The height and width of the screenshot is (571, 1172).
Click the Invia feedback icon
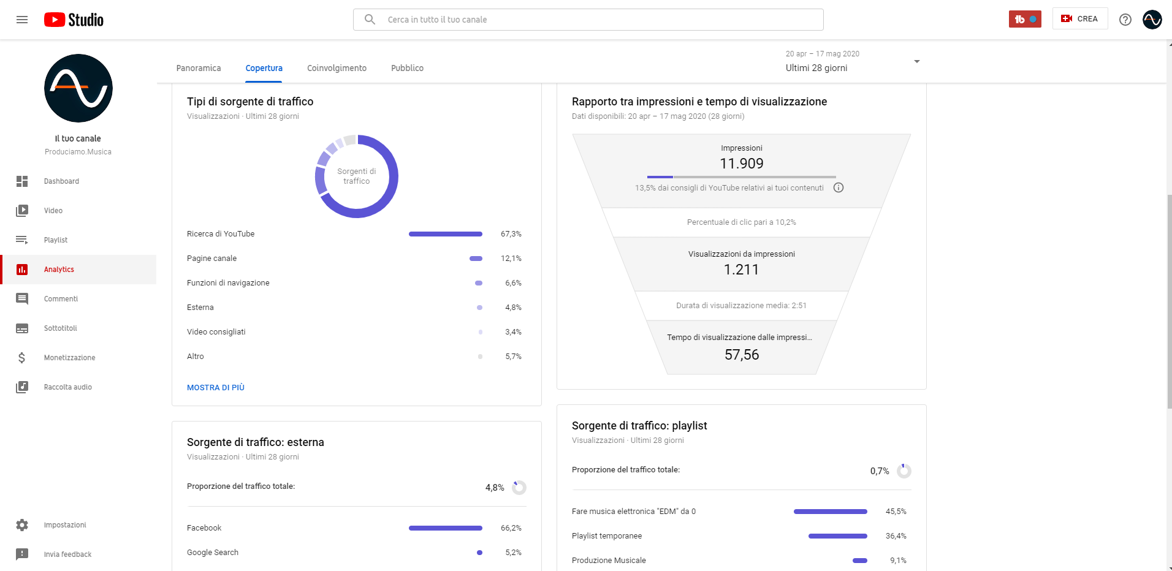[x=22, y=554]
